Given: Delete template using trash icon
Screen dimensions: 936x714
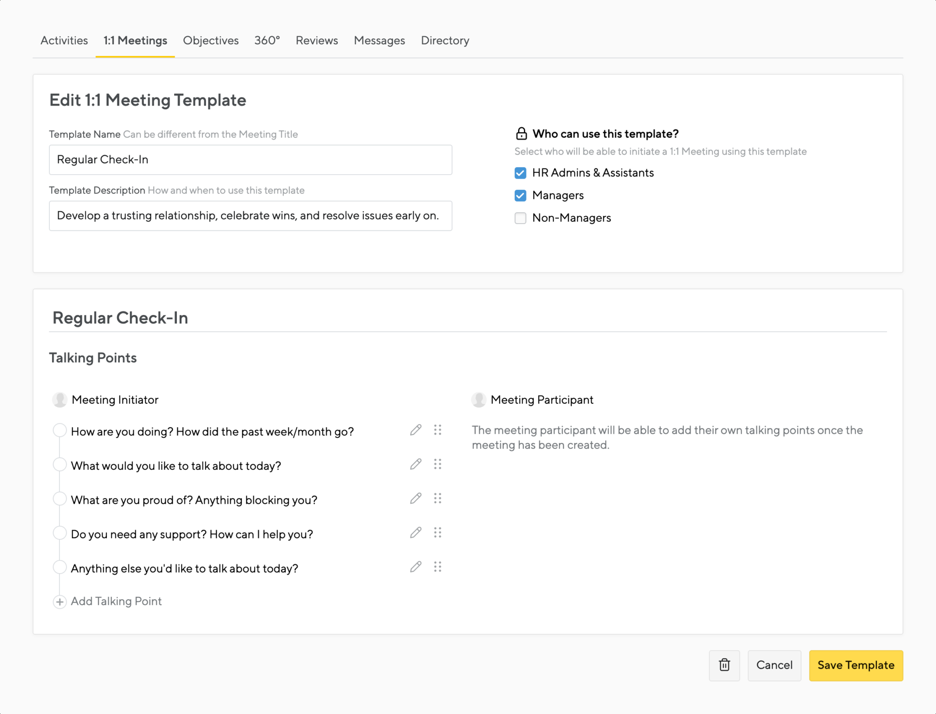Looking at the screenshot, I should (724, 665).
